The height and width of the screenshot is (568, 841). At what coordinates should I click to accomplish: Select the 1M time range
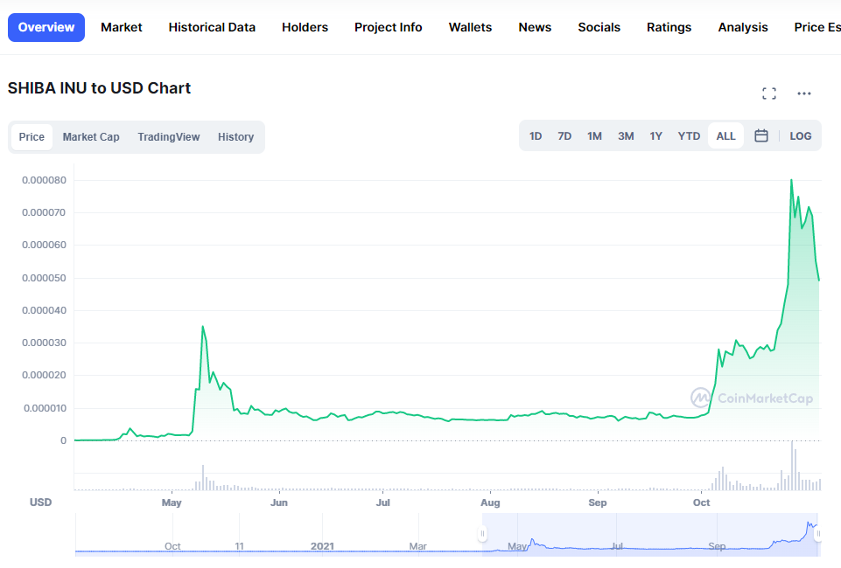pyautogui.click(x=594, y=136)
